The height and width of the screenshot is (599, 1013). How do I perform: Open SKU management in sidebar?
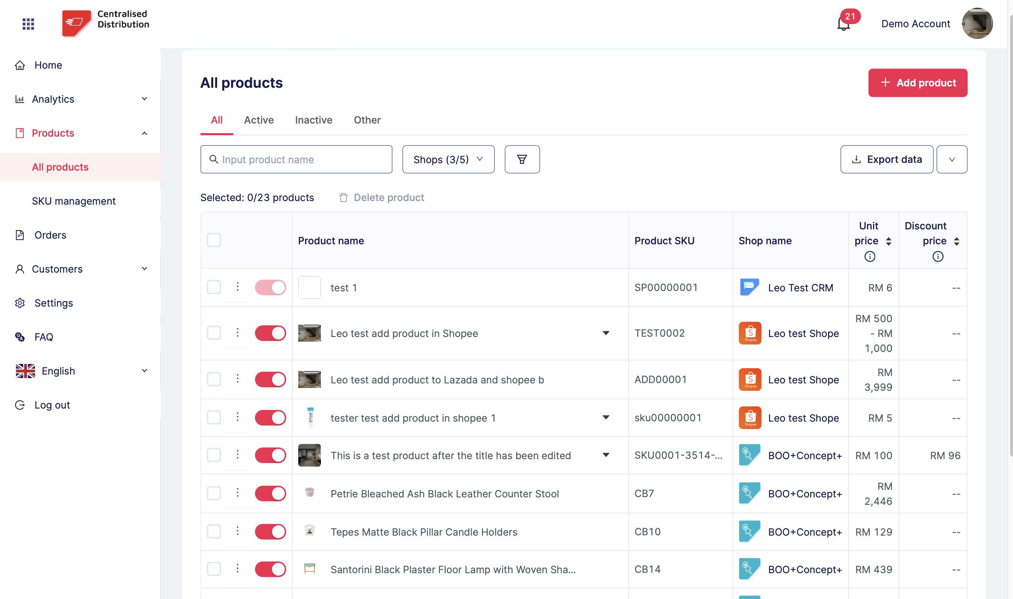(73, 201)
